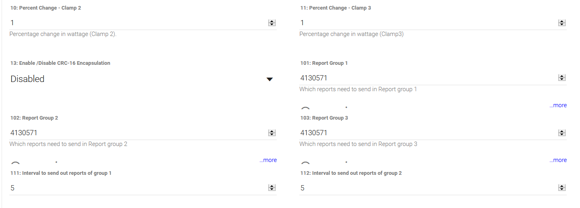Click the up spinner arrow for Clamp 3
This screenshot has width=580, height=208.
[x=562, y=22]
